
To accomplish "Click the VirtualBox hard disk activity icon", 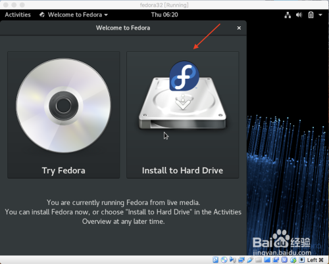I will [x=216, y=259].
